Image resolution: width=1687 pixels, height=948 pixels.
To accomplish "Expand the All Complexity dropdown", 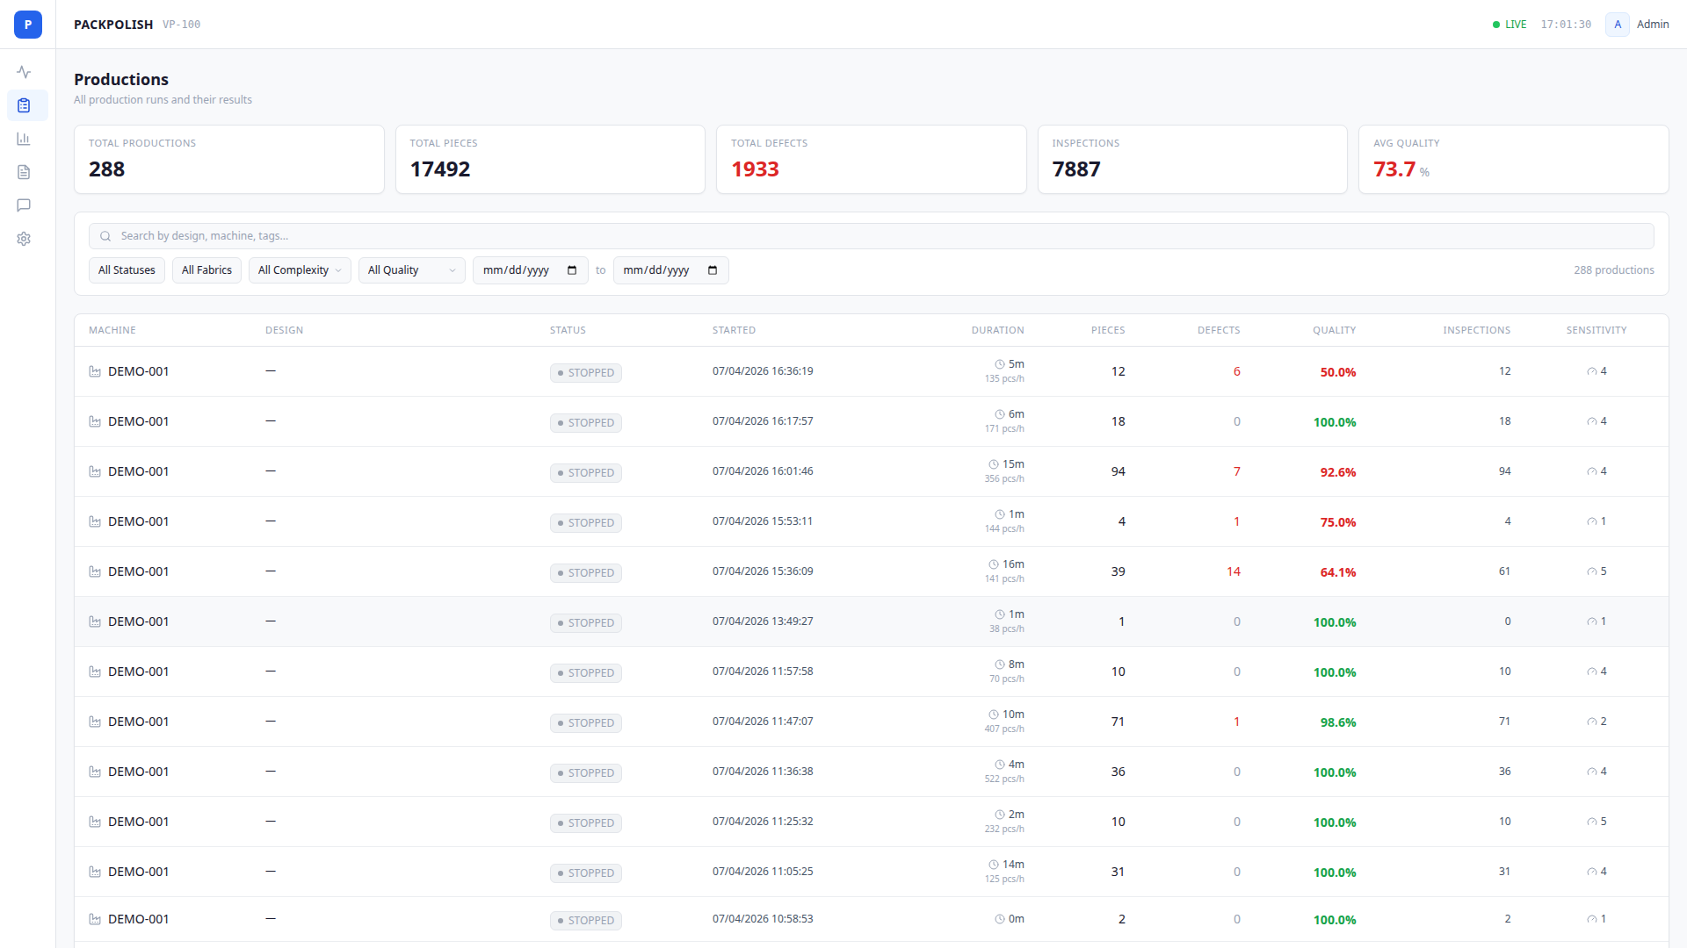I will coord(300,270).
